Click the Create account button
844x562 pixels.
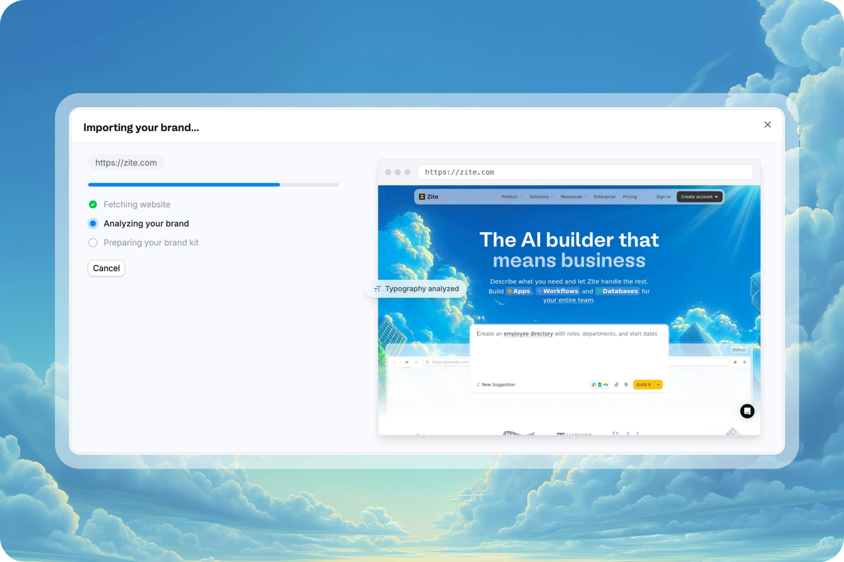point(699,197)
